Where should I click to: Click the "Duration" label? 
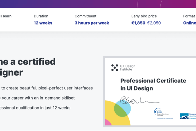(41, 16)
